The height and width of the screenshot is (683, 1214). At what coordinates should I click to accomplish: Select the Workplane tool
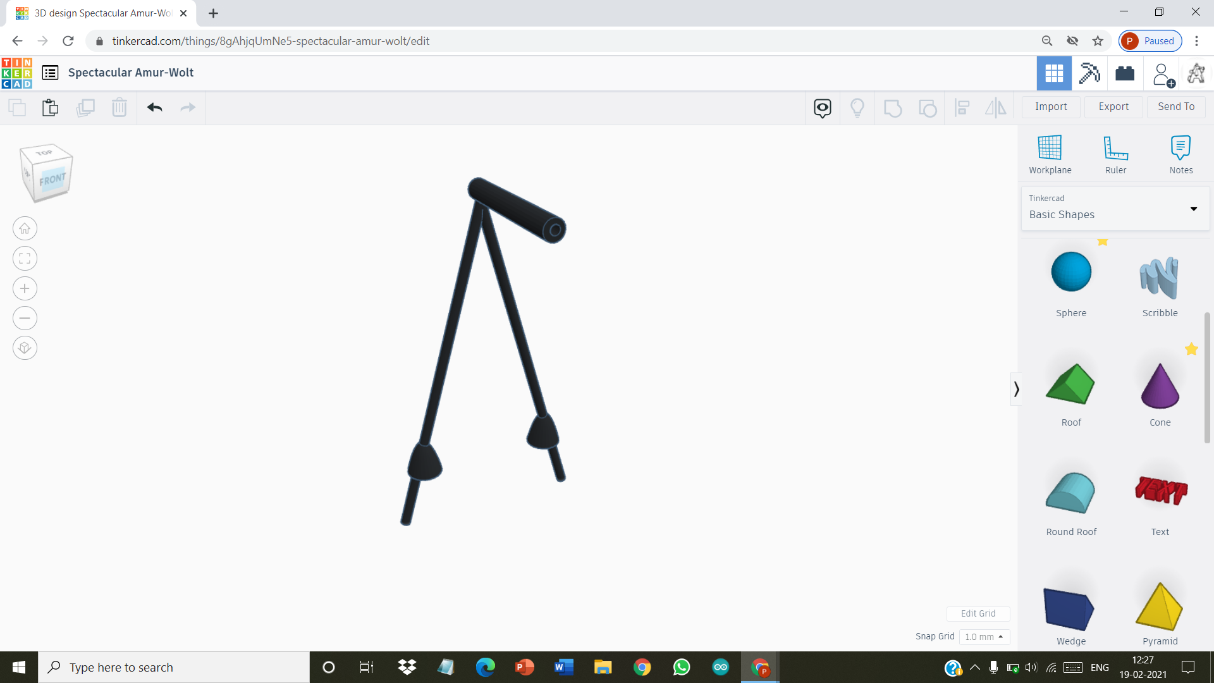pyautogui.click(x=1049, y=152)
